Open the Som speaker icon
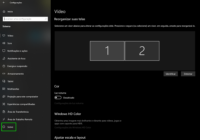 [x=4, y=43]
